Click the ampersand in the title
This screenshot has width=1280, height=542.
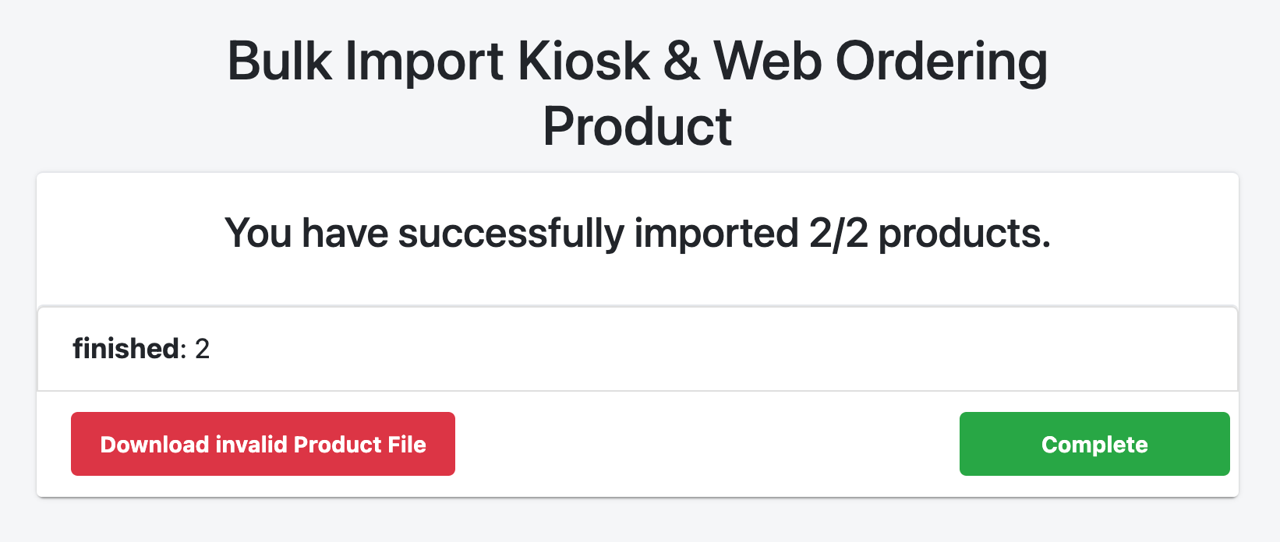coord(682,61)
